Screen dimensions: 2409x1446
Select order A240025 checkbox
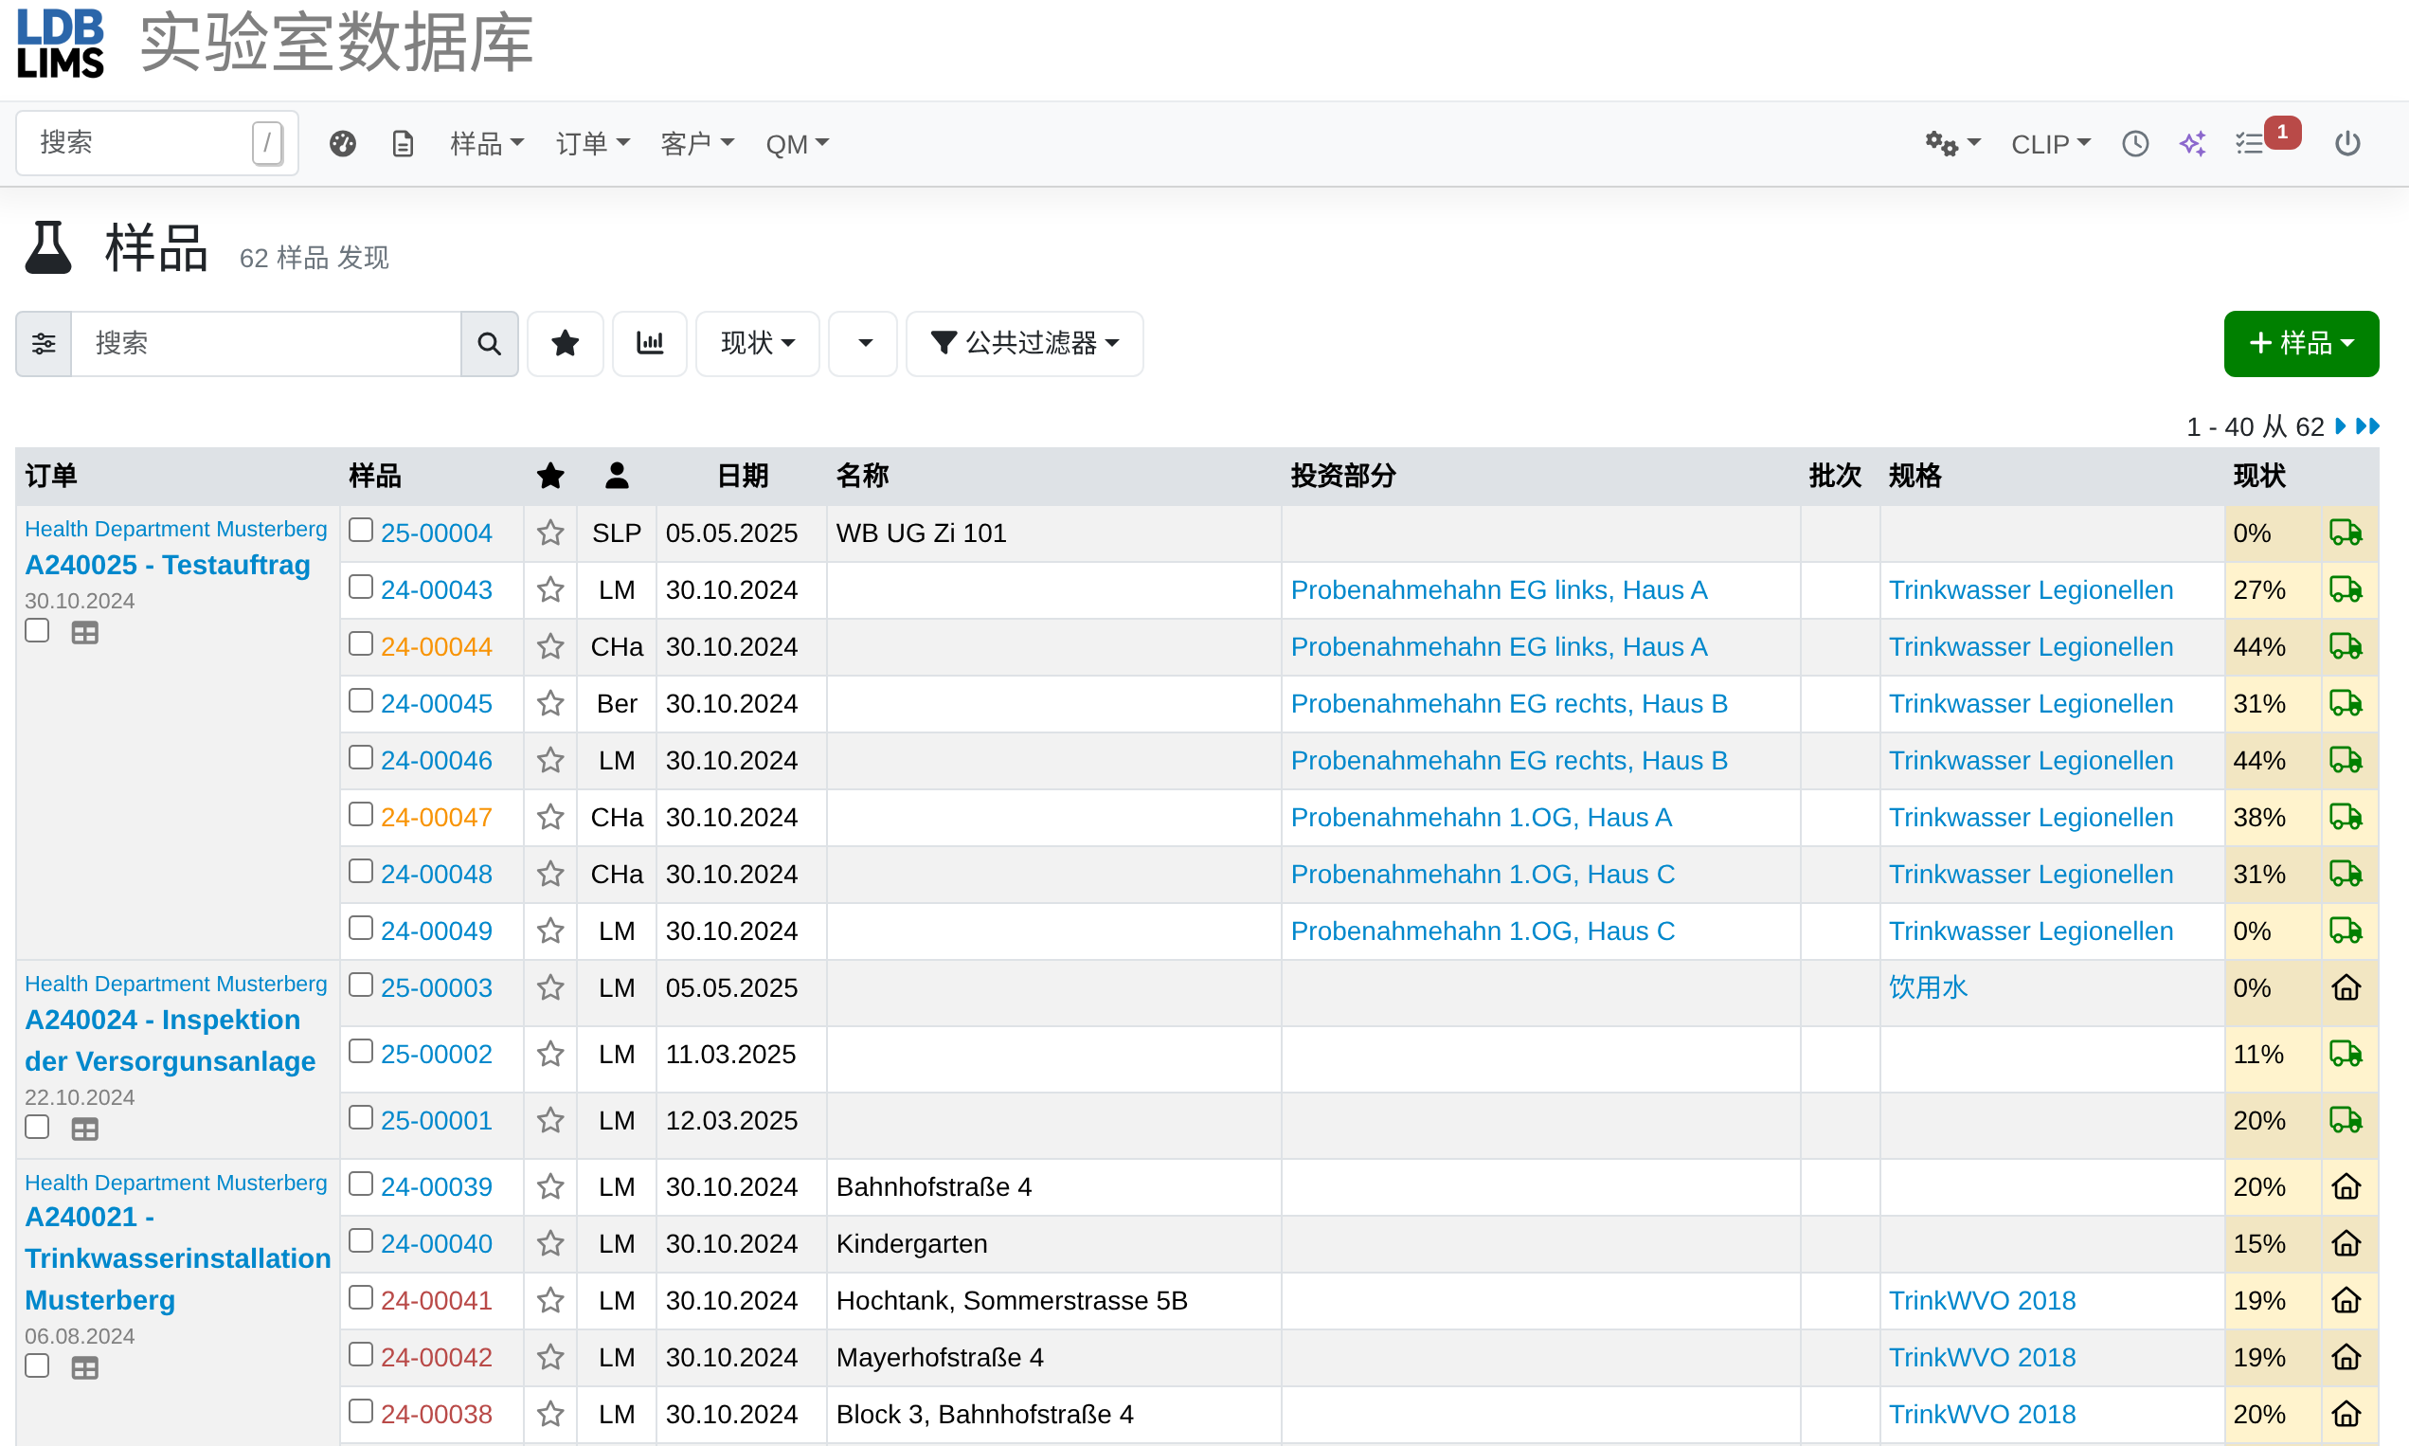[x=37, y=630]
